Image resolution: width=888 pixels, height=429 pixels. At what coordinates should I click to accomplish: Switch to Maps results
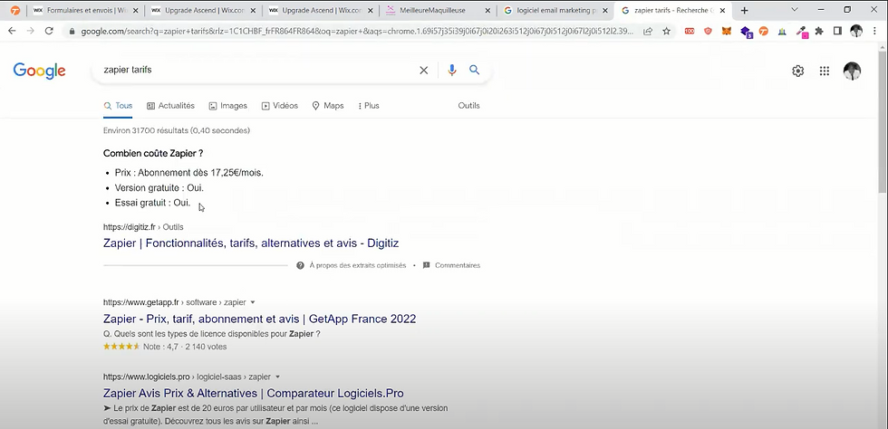click(x=328, y=106)
